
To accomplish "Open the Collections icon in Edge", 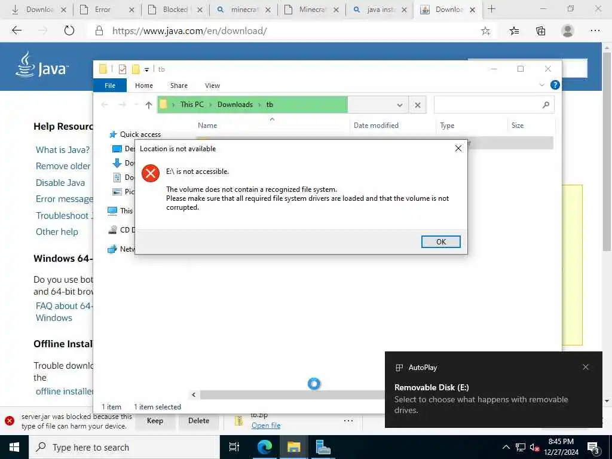I will click(x=541, y=31).
